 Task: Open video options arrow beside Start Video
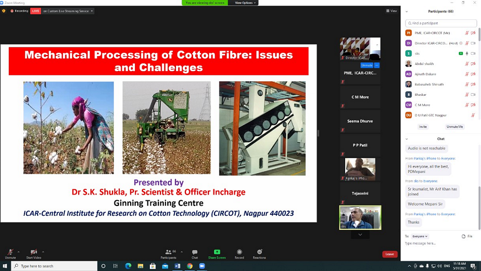43,252
